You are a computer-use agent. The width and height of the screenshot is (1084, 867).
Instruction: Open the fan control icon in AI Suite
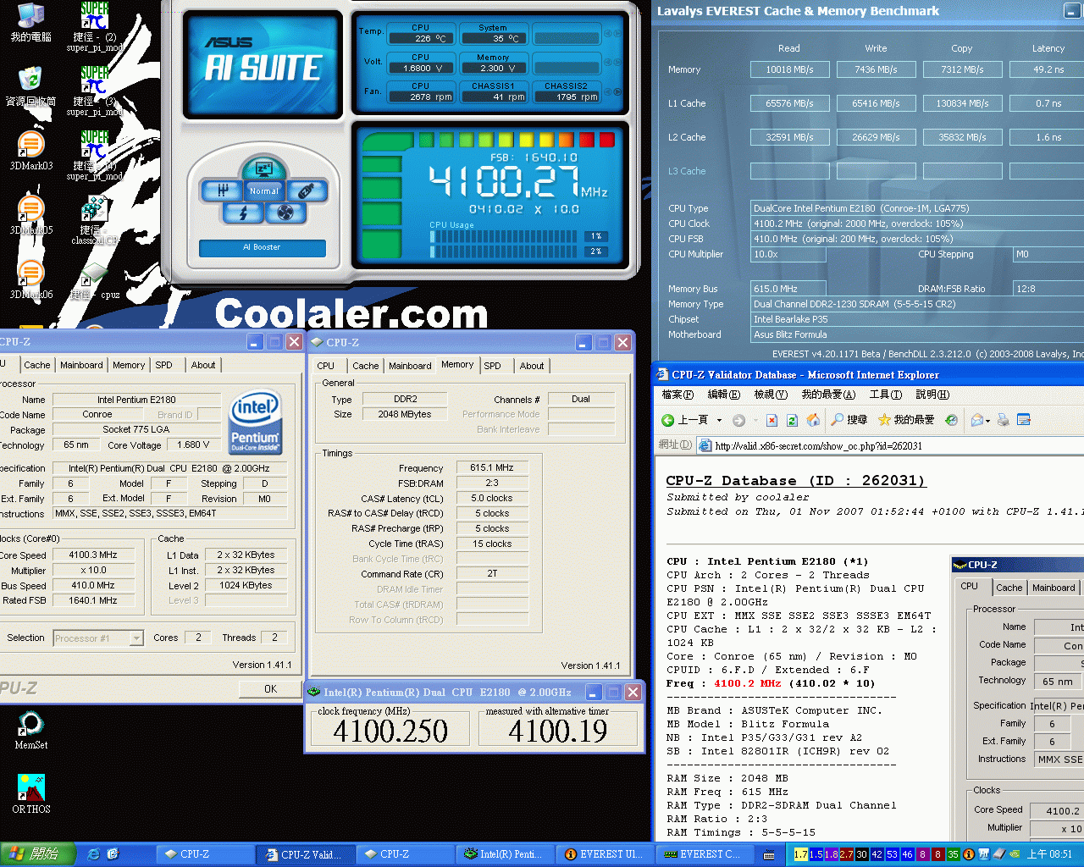pos(285,213)
